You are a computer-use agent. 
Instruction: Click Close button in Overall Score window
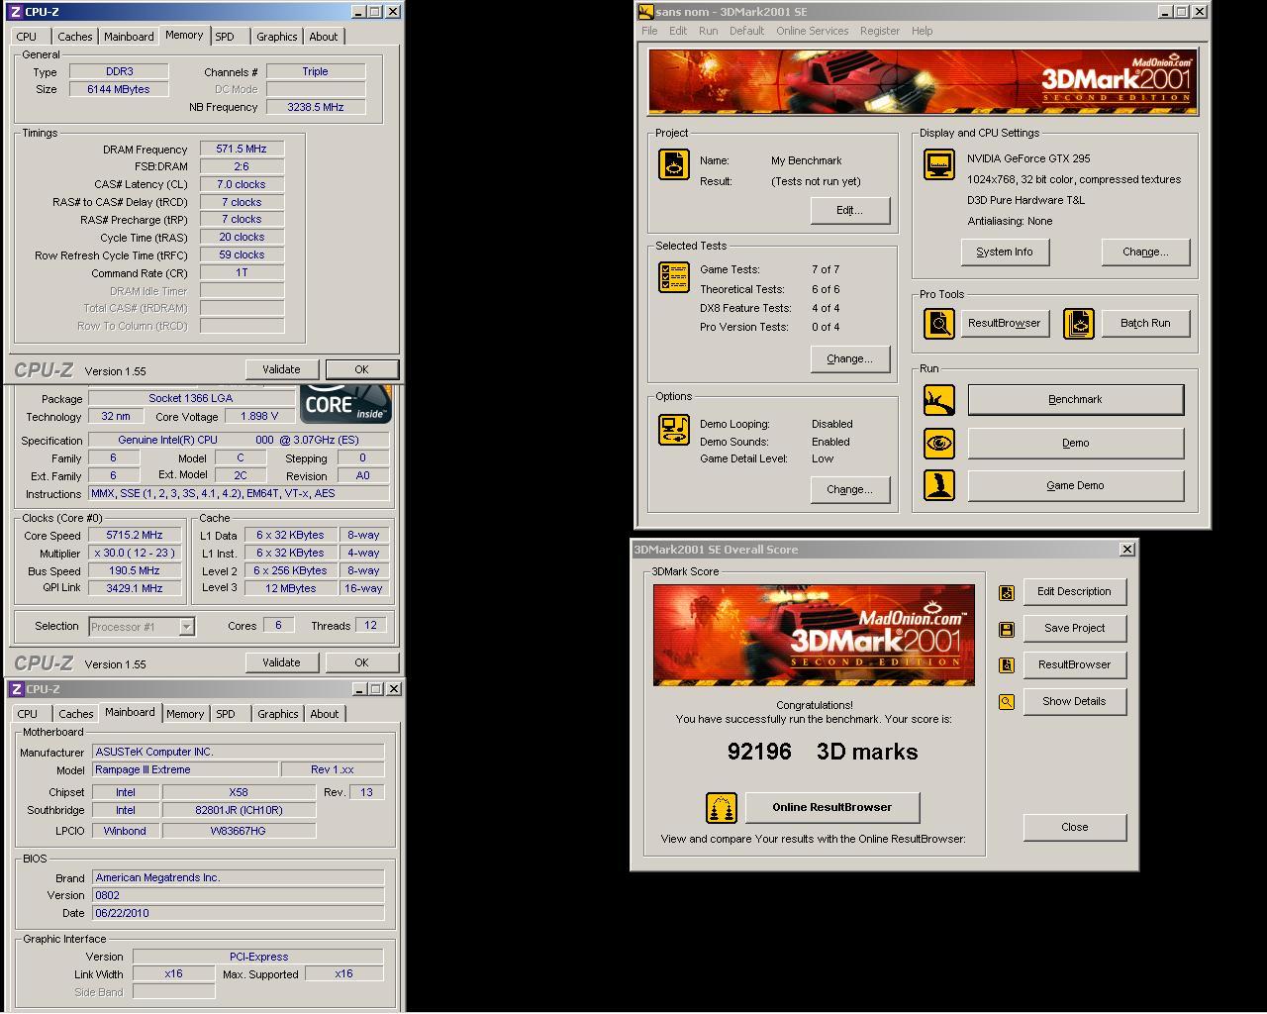tap(1074, 827)
